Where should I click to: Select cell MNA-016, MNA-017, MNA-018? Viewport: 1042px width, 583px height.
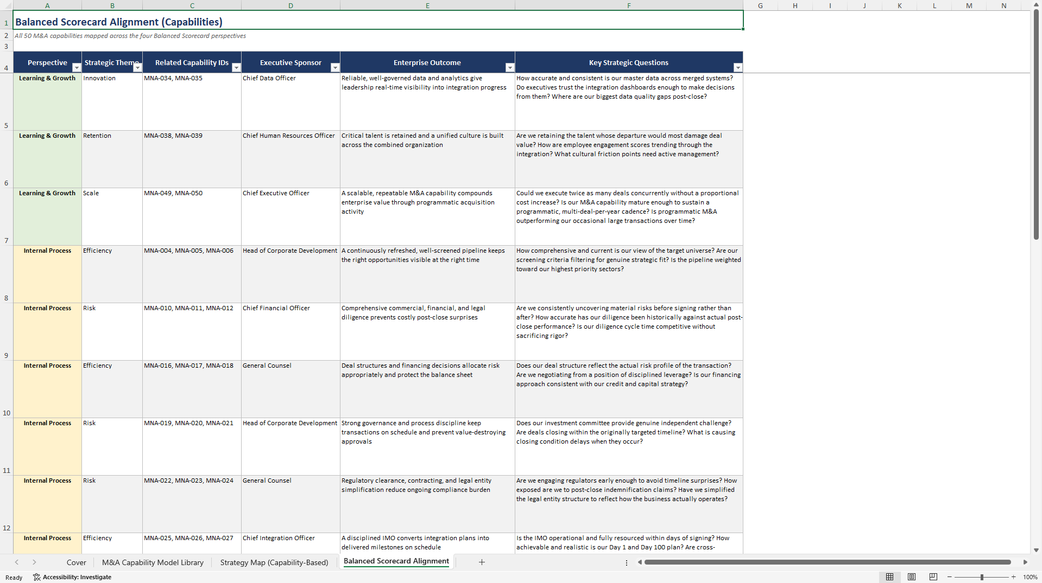pos(192,389)
